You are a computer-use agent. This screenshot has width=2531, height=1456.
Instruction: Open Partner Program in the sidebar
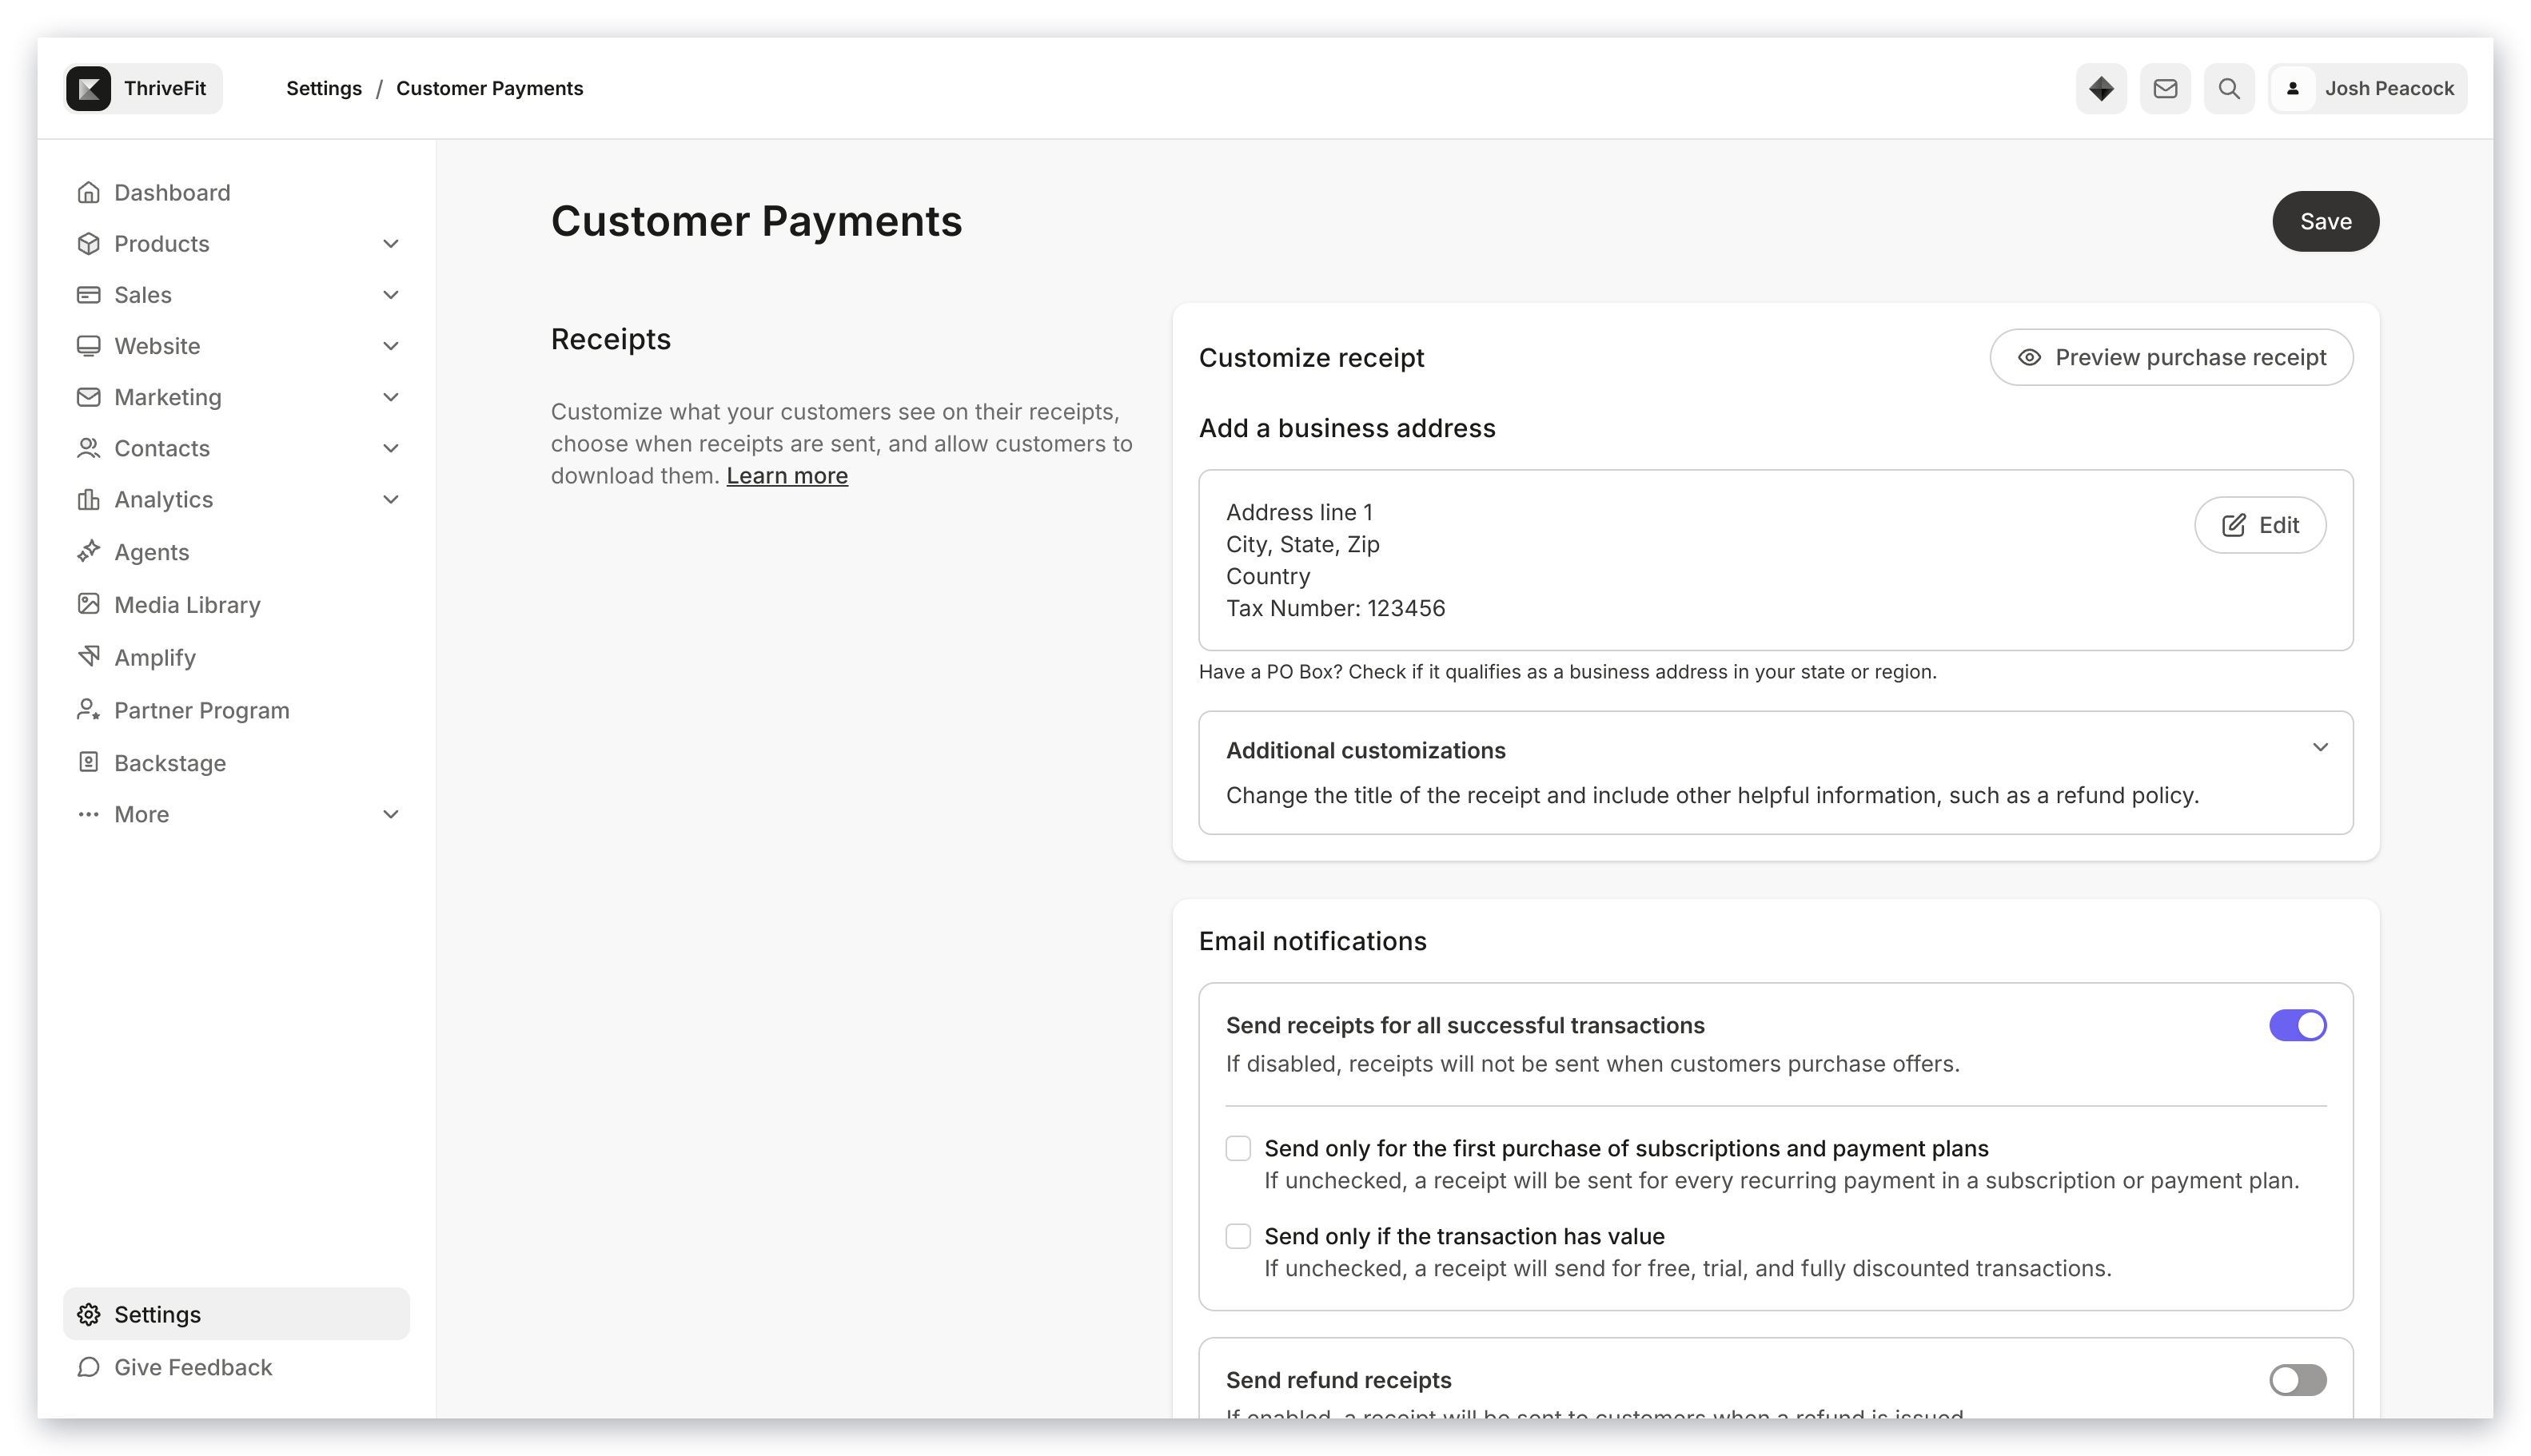pyautogui.click(x=236, y=709)
